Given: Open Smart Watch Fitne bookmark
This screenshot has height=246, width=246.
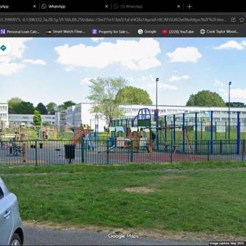Looking at the screenshot, I should pyautogui.click(x=66, y=32).
